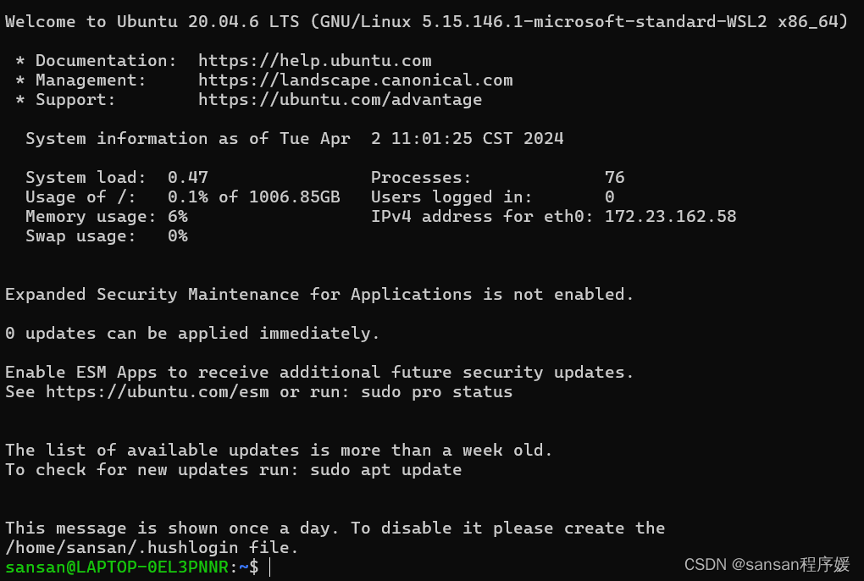Click the '0 updates can be applied' line

pos(192,334)
